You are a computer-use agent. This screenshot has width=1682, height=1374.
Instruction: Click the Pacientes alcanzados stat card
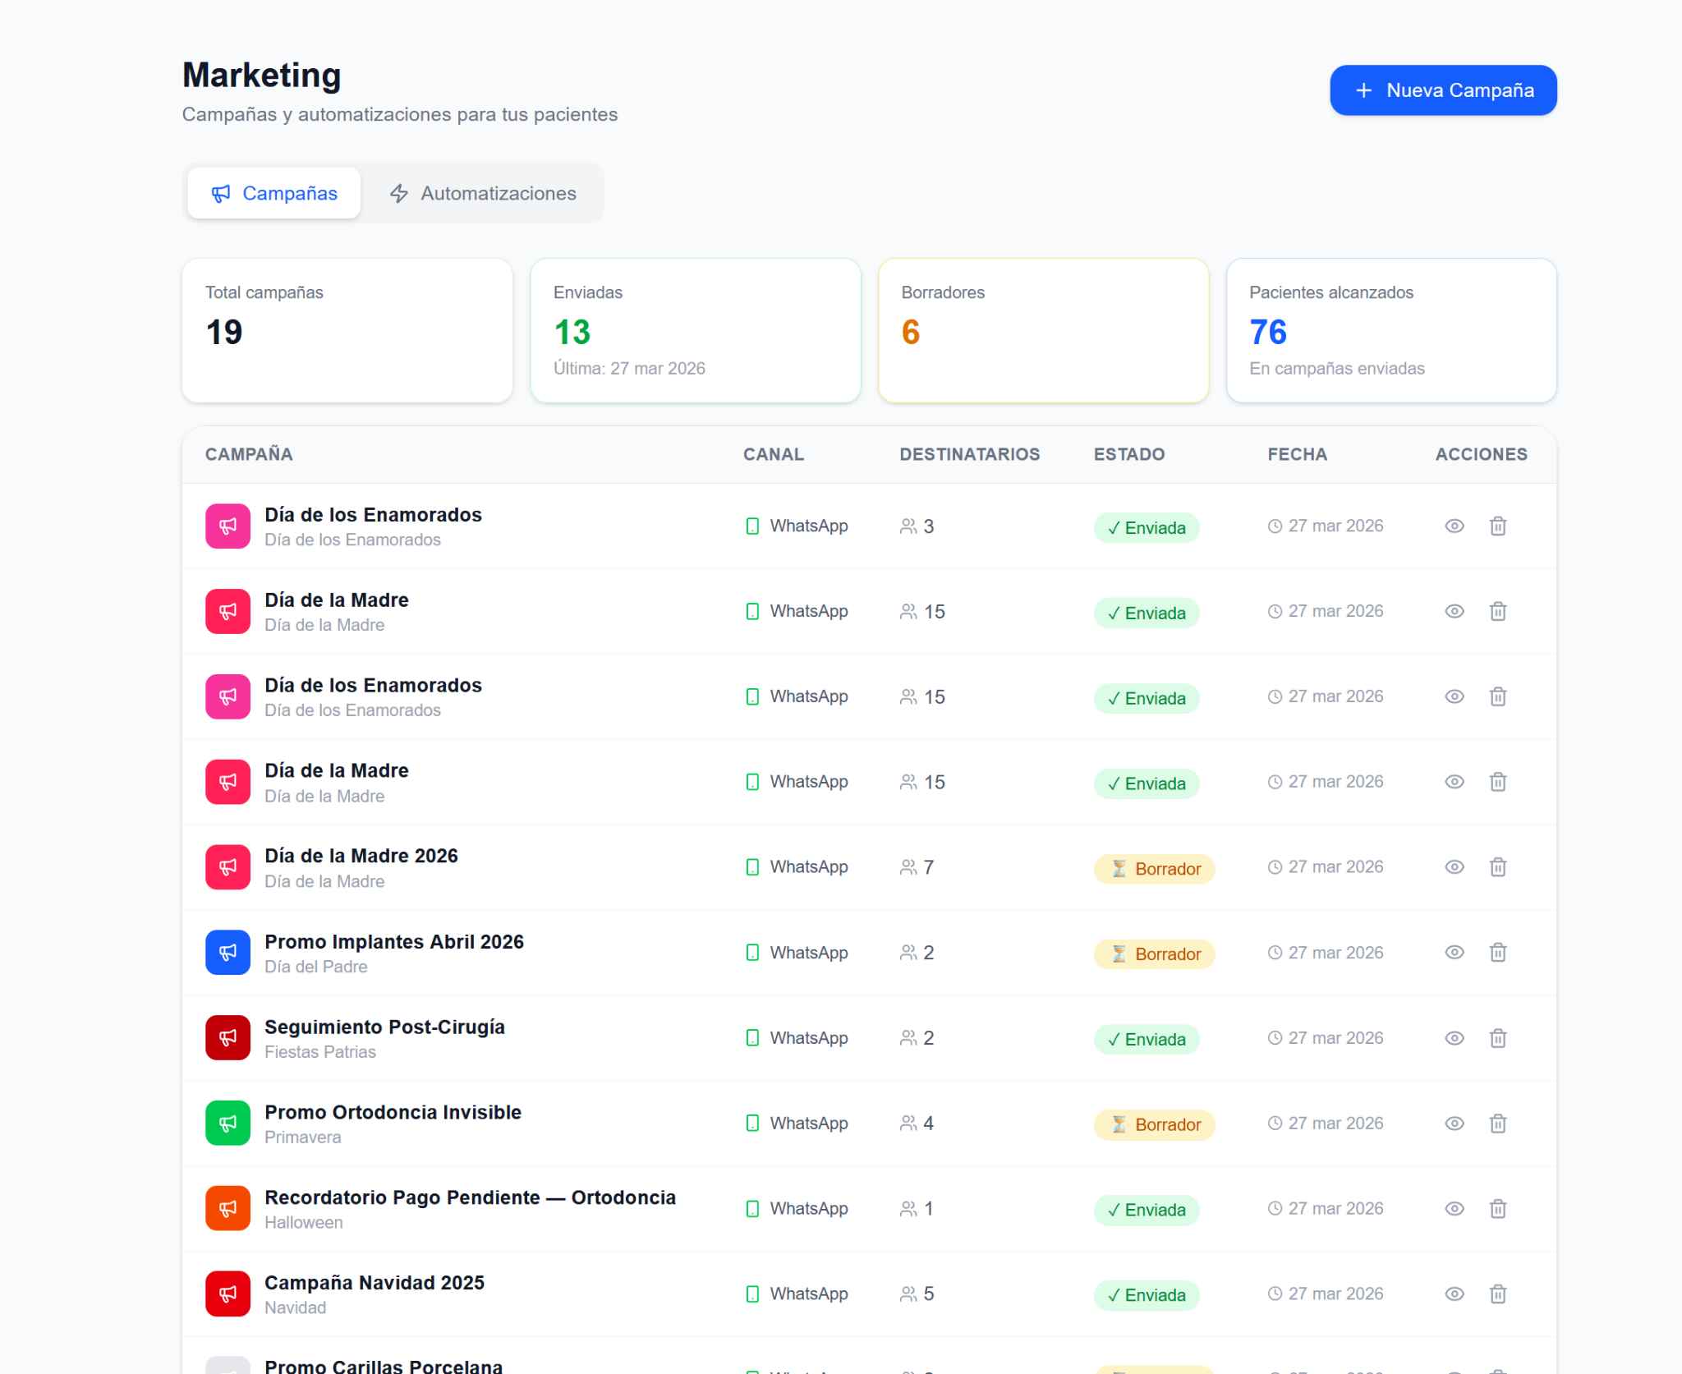click(1390, 331)
